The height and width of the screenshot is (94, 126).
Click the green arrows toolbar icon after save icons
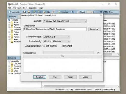click(x=35, y=12)
